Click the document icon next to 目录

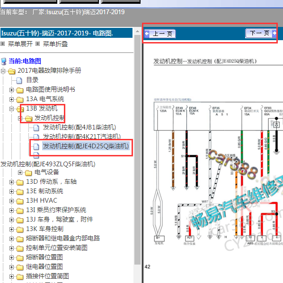point(19,80)
